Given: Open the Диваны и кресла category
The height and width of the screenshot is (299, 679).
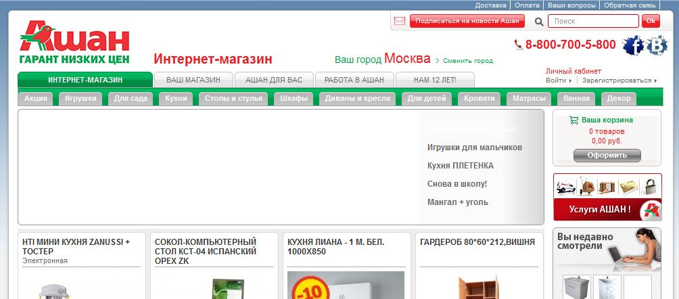Looking at the screenshot, I should pyautogui.click(x=357, y=98).
